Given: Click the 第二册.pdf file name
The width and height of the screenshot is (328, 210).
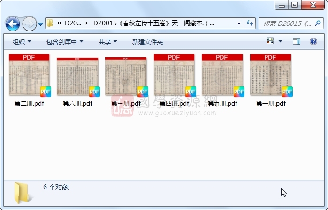Looking at the screenshot, I should 29,103.
